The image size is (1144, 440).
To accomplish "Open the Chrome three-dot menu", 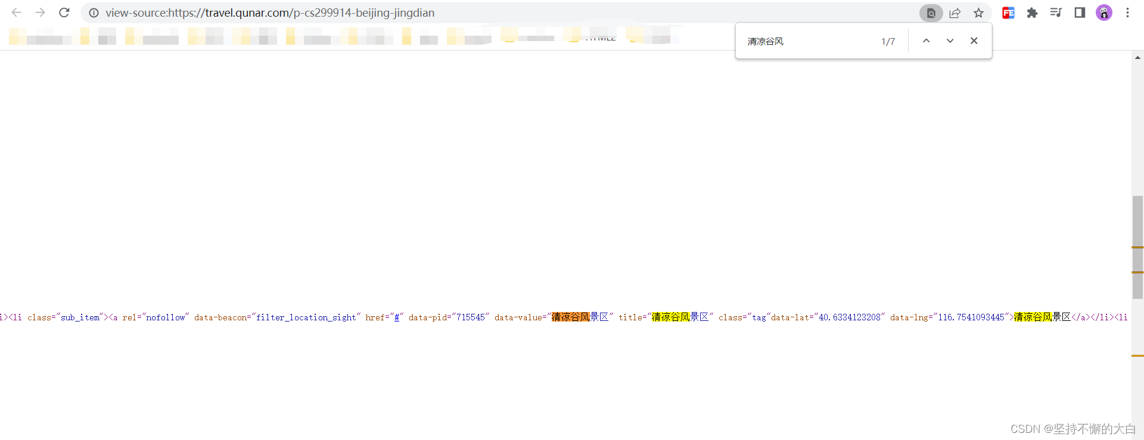I will [1127, 13].
